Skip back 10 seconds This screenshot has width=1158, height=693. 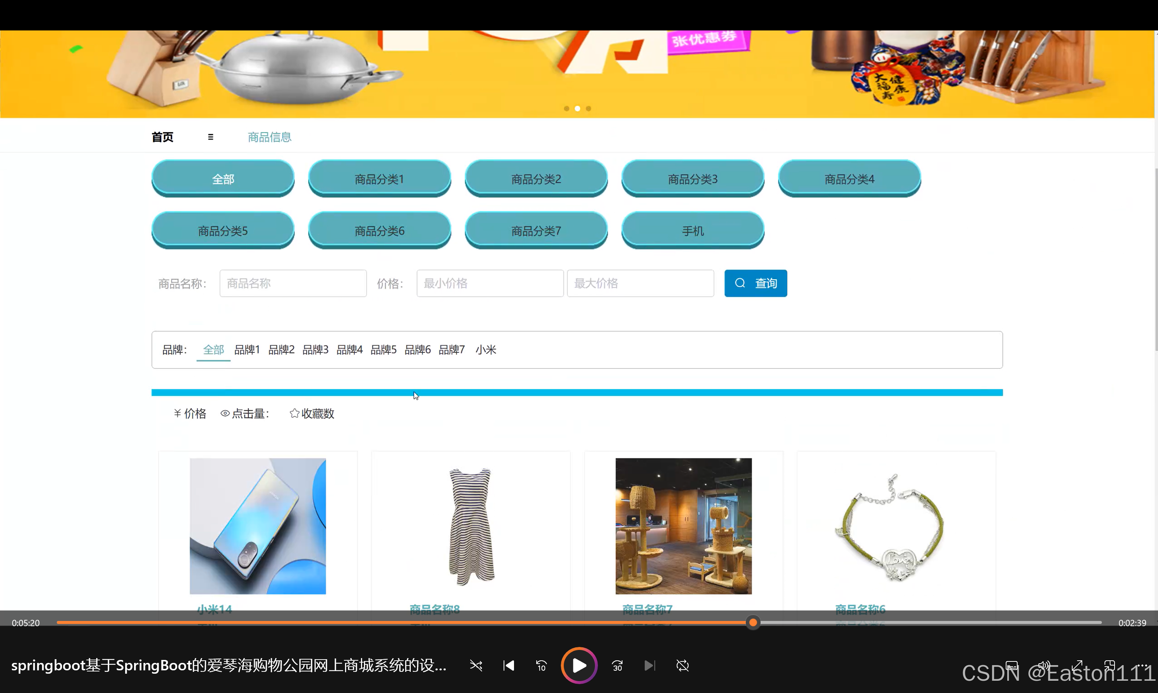coord(541,666)
